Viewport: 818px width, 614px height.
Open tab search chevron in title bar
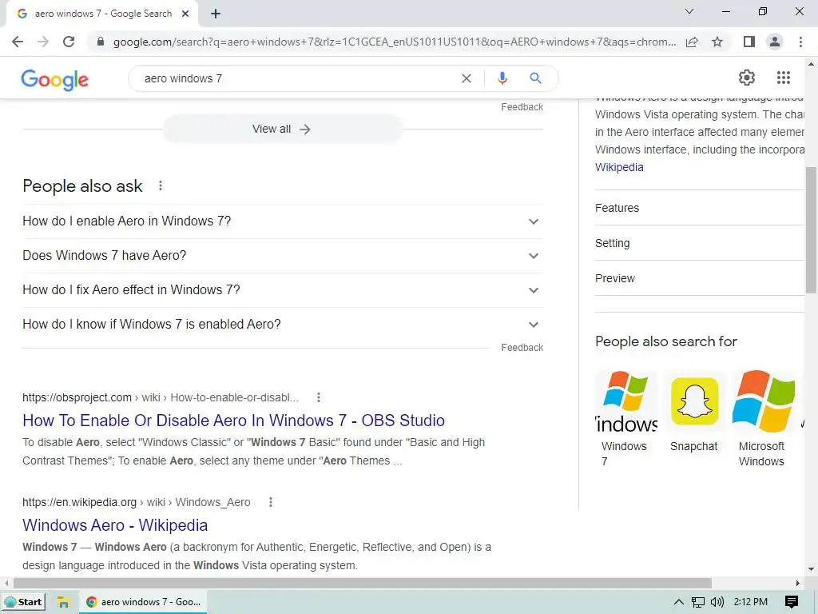click(689, 11)
